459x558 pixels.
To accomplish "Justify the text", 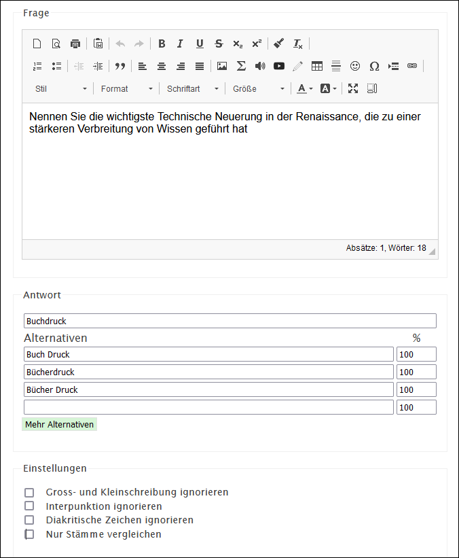I will click(200, 66).
